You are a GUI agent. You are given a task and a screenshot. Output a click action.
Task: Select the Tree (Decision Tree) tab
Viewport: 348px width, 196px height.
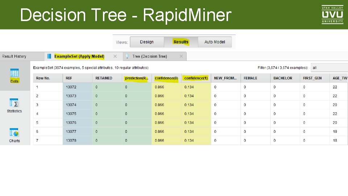(155, 56)
